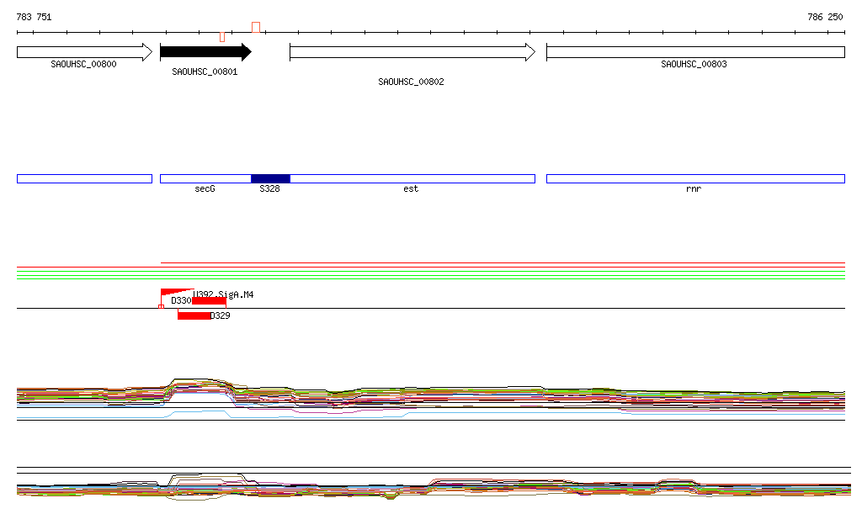Click the larger red box on the ruler
Viewport: 862px width, 514px height.
(x=256, y=27)
